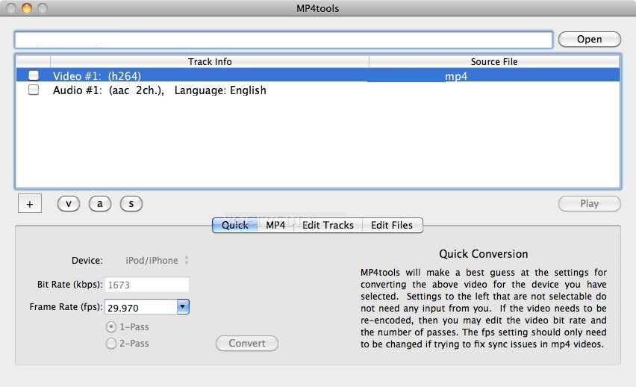Click the Frame Rate 29.970 text field

pos(141,307)
